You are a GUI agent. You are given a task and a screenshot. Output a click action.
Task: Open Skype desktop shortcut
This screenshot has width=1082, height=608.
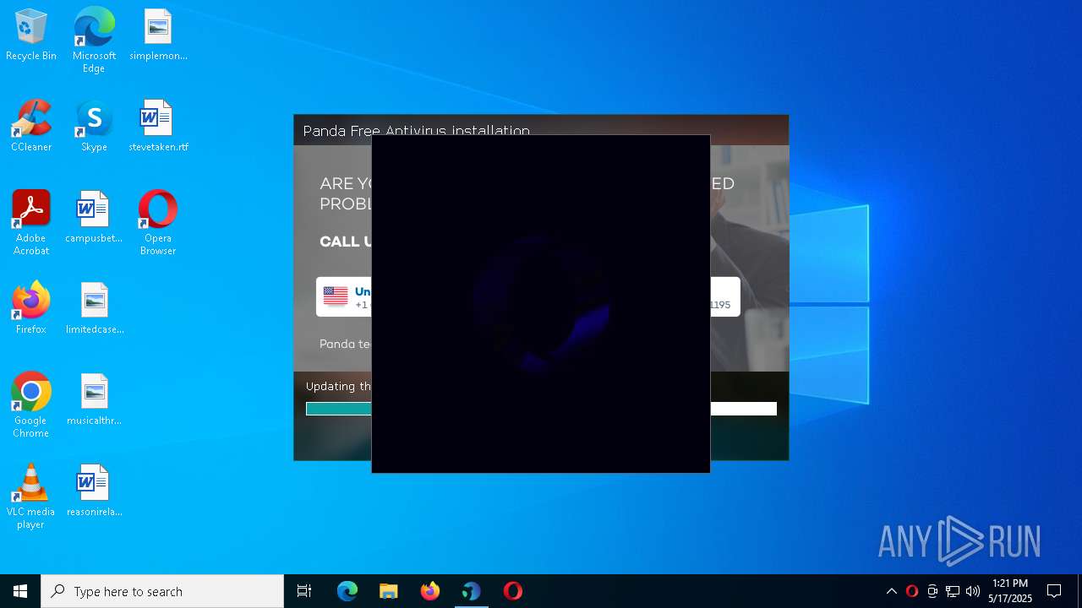tap(94, 127)
